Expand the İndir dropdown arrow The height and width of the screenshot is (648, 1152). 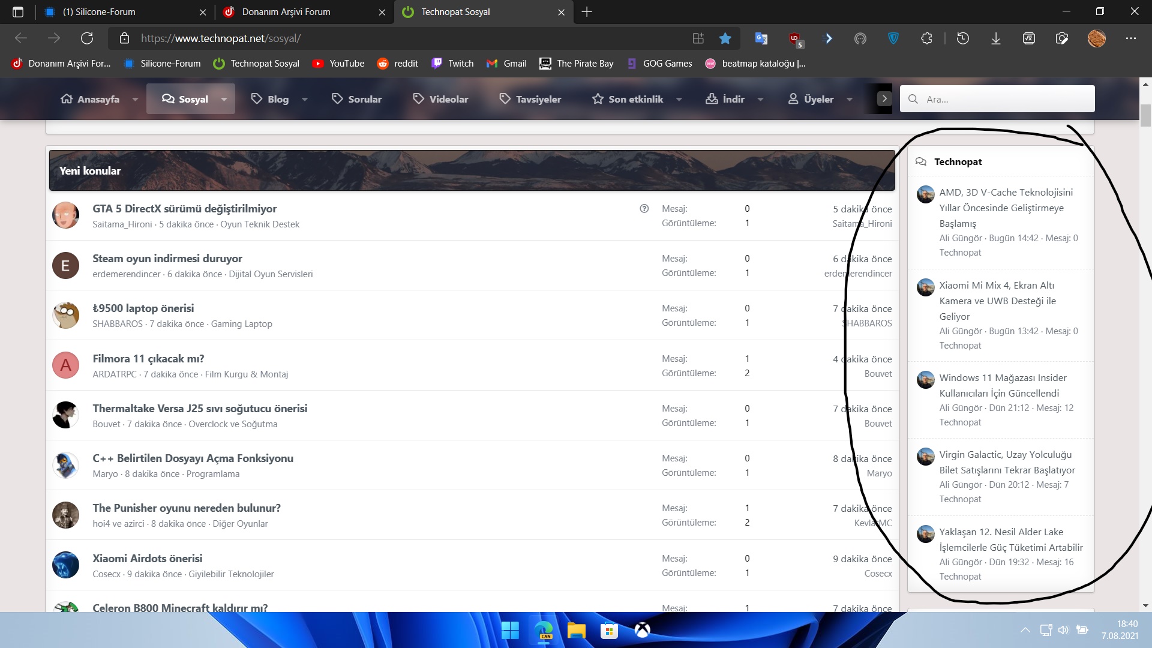(x=760, y=100)
